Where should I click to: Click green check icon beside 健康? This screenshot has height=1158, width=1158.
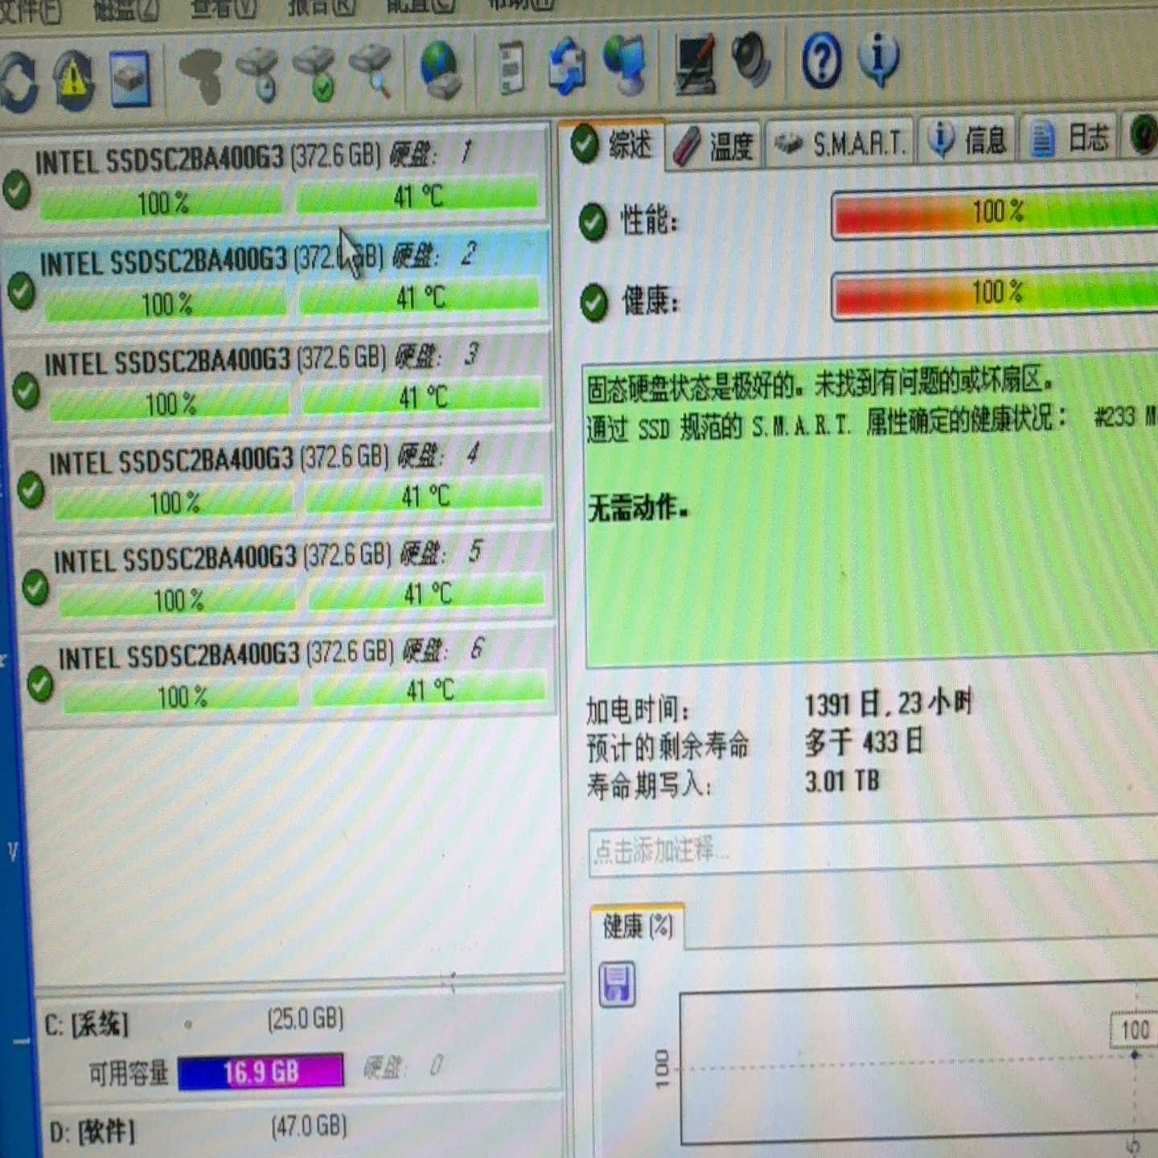(594, 302)
